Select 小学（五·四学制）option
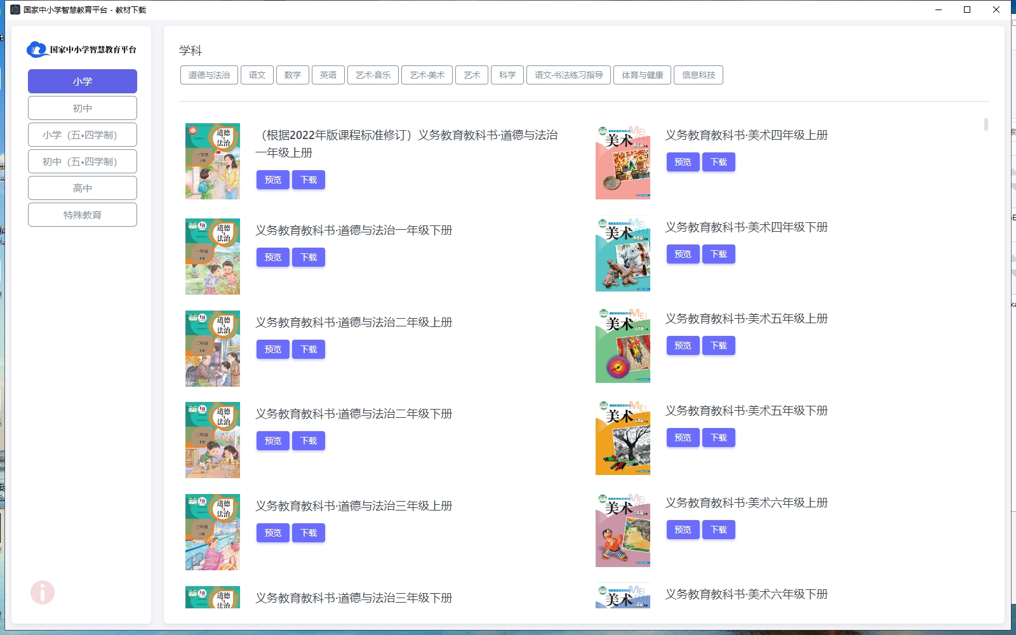The width and height of the screenshot is (1016, 635). click(x=82, y=135)
